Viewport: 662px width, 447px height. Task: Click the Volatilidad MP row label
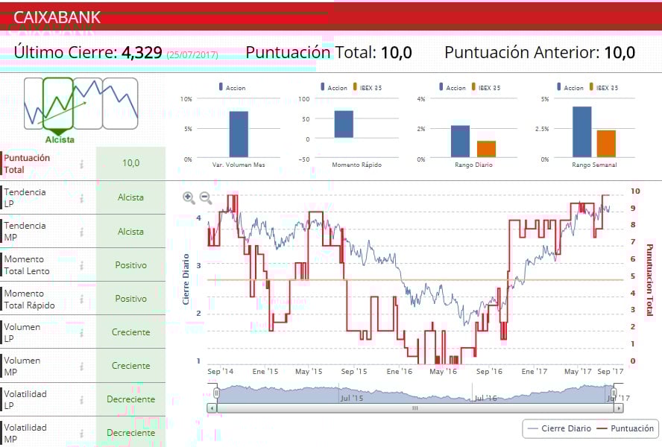point(25,434)
